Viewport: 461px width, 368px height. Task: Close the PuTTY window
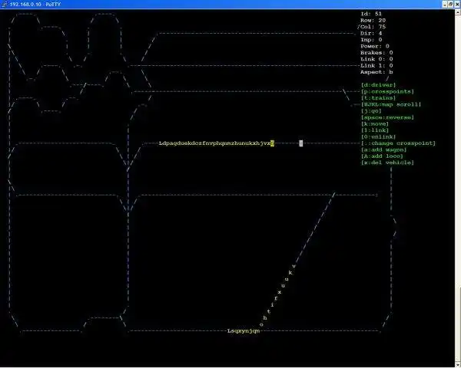tap(457, 4)
